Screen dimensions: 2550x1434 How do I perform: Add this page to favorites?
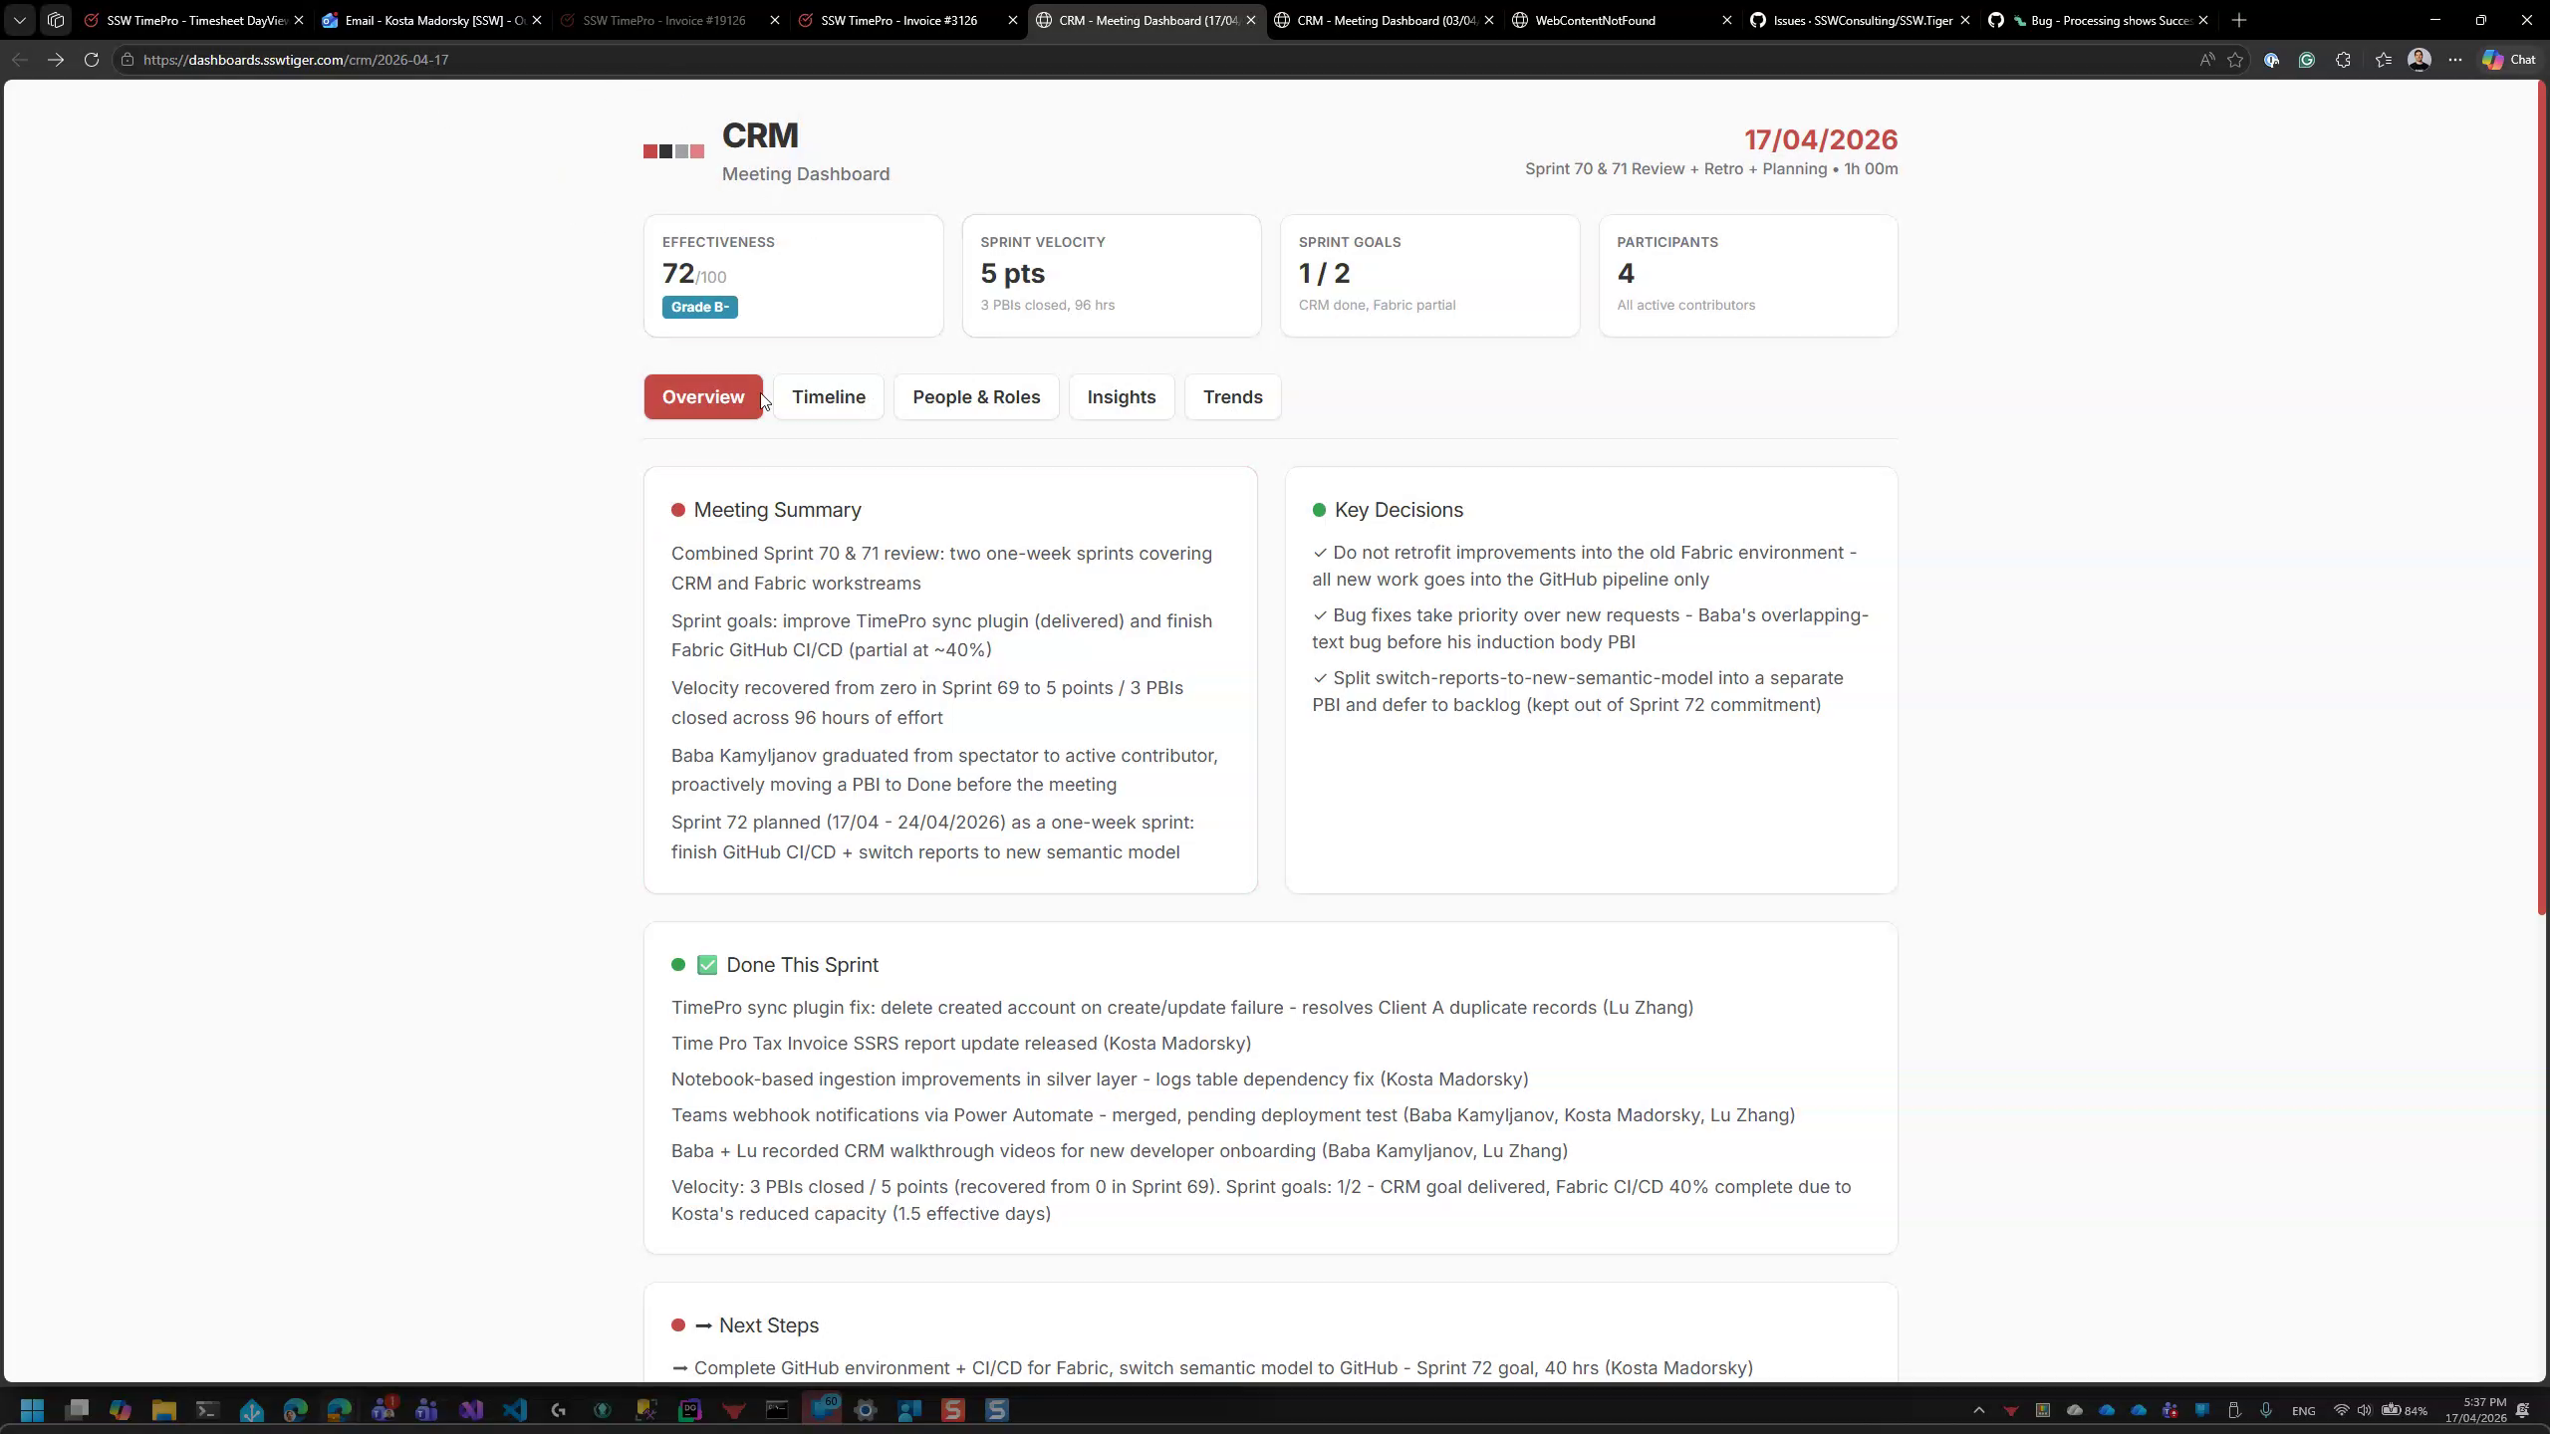pyautogui.click(x=2235, y=60)
